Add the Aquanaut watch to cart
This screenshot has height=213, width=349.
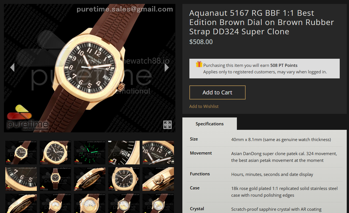[217, 92]
